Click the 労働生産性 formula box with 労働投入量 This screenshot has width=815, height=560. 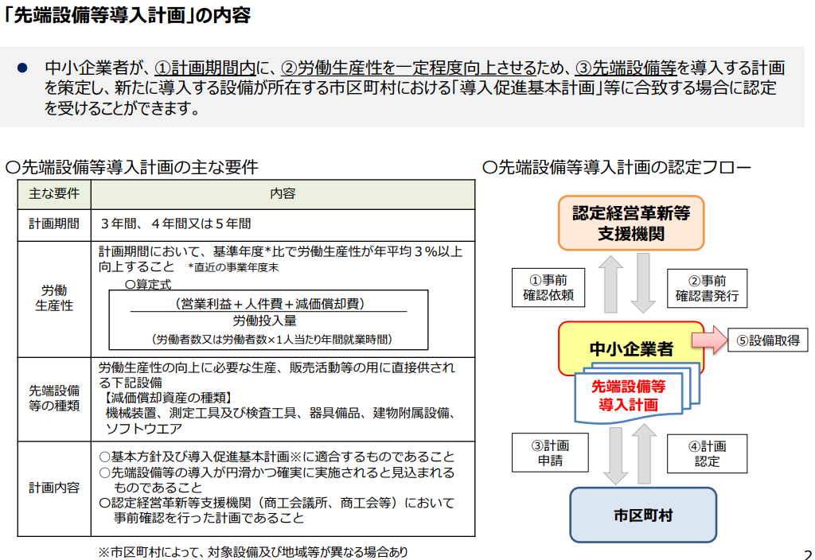(x=268, y=320)
